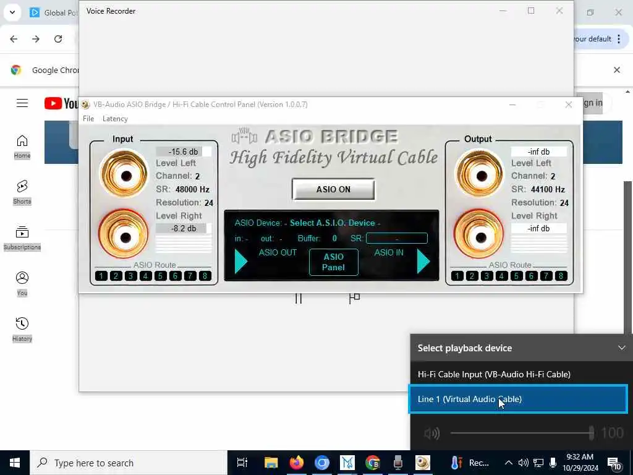Screen dimensions: 633x475
Task: Open YouTube History in sidebar
Action: [x=22, y=330]
